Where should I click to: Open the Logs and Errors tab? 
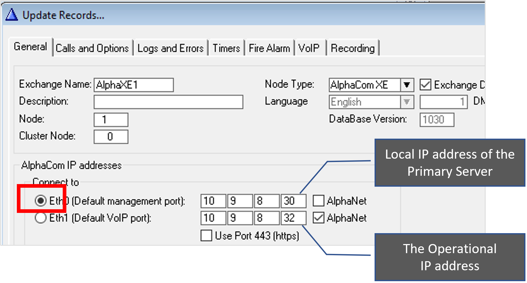(170, 48)
